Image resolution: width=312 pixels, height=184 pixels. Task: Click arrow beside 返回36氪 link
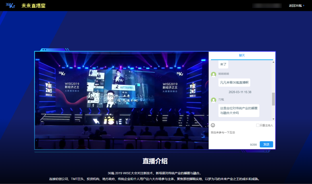coord(304,6)
